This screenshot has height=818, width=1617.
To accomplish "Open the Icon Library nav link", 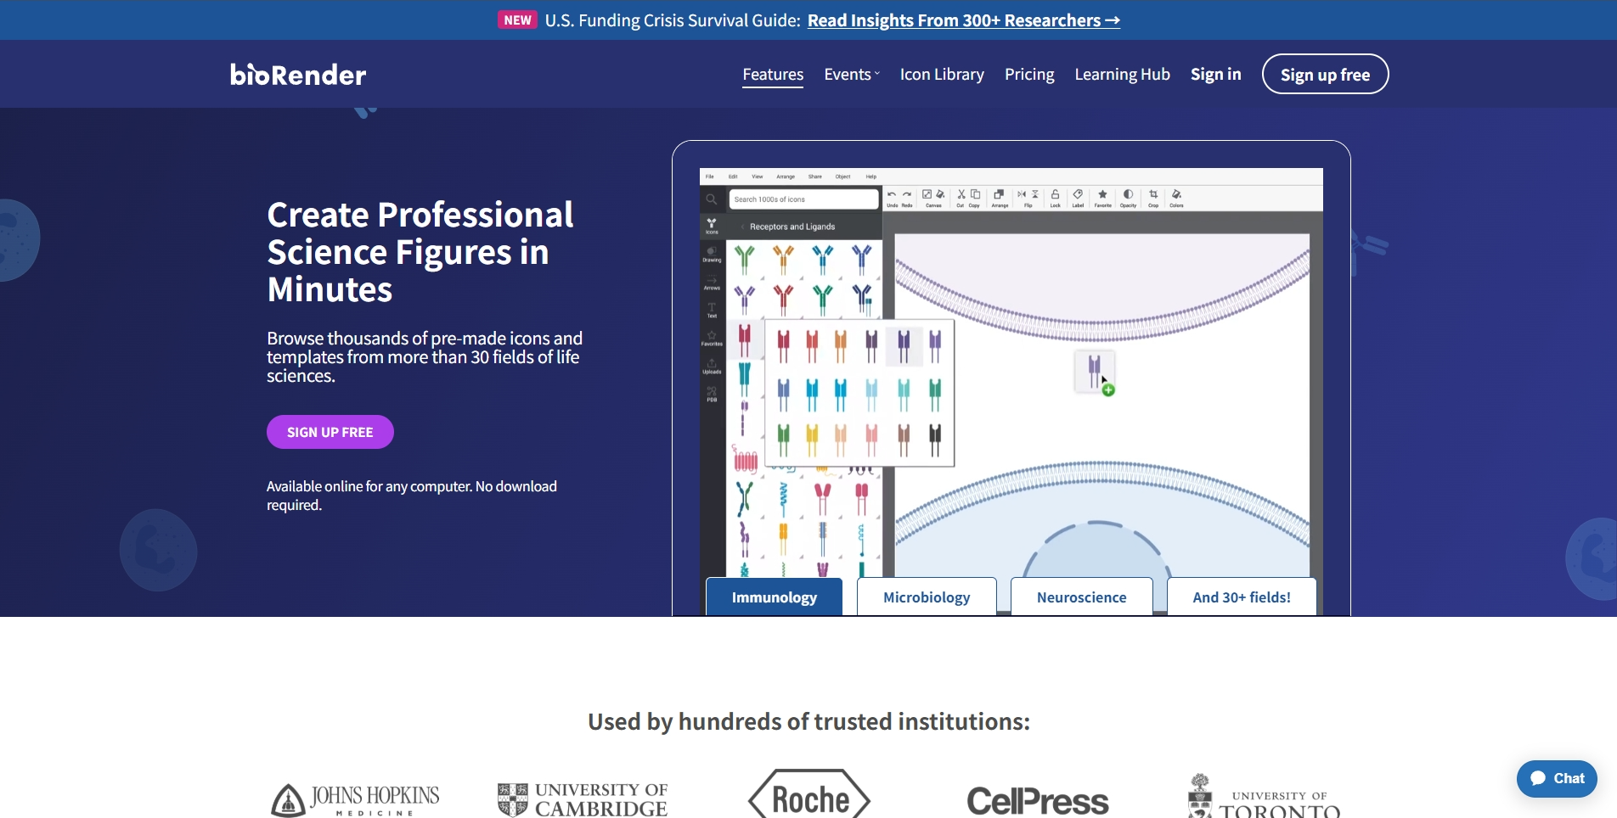I will [941, 75].
